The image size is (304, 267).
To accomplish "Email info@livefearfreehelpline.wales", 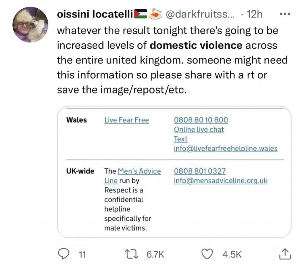I will coord(226,148).
